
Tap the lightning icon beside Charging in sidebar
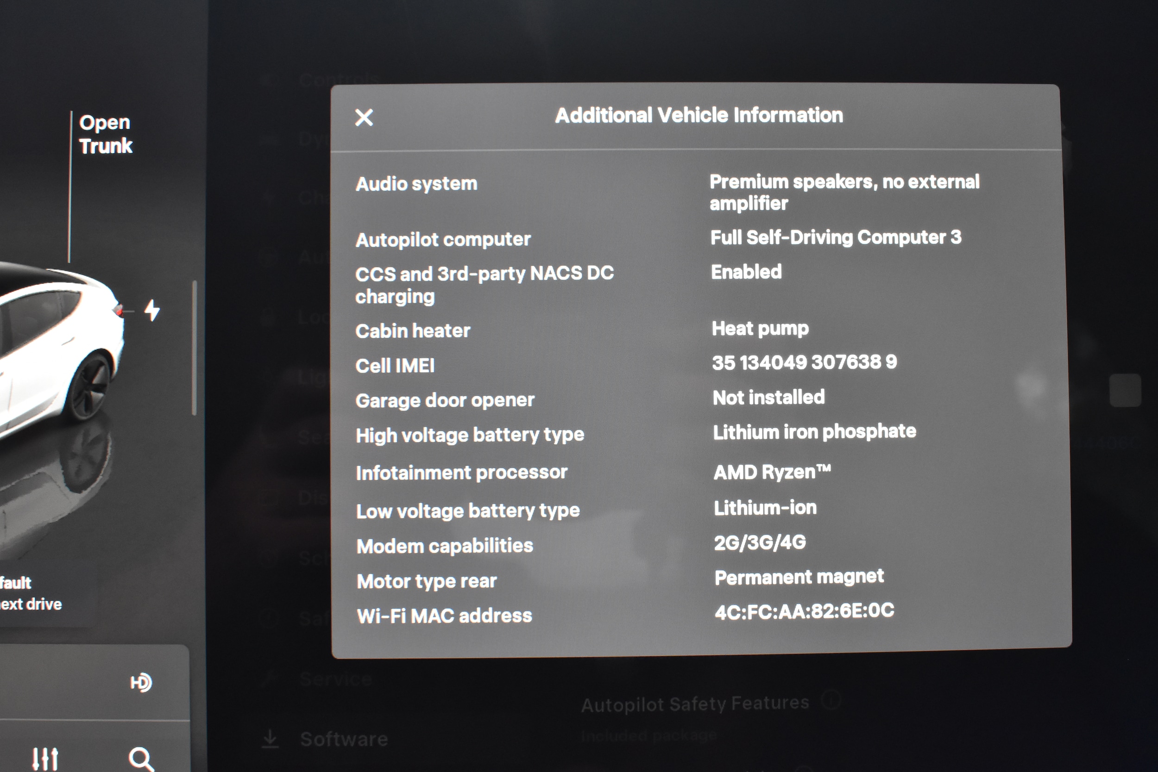tap(269, 196)
